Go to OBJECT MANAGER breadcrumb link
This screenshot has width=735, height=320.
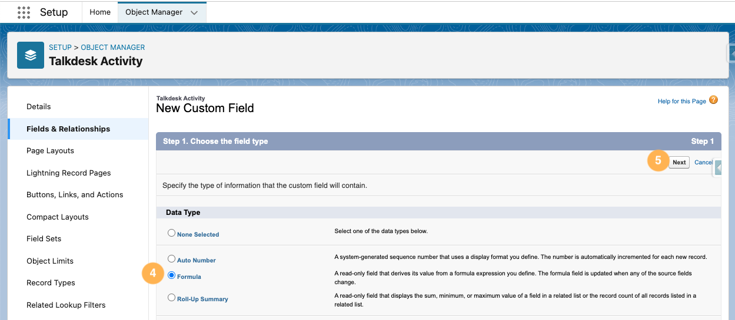click(113, 48)
